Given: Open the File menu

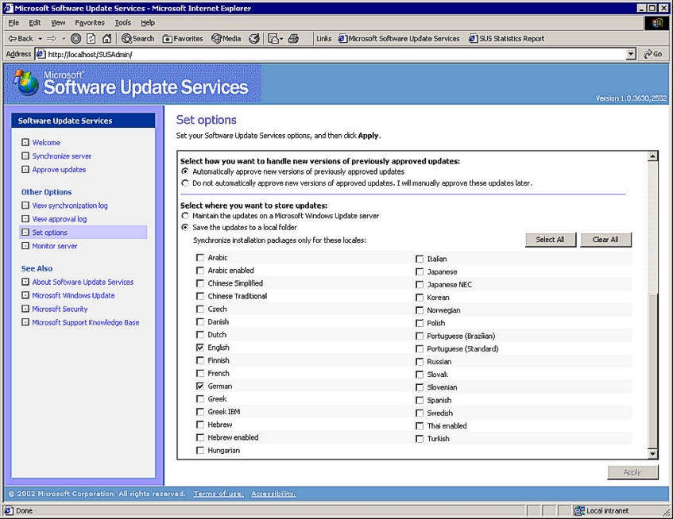Looking at the screenshot, I should pyautogui.click(x=14, y=23).
